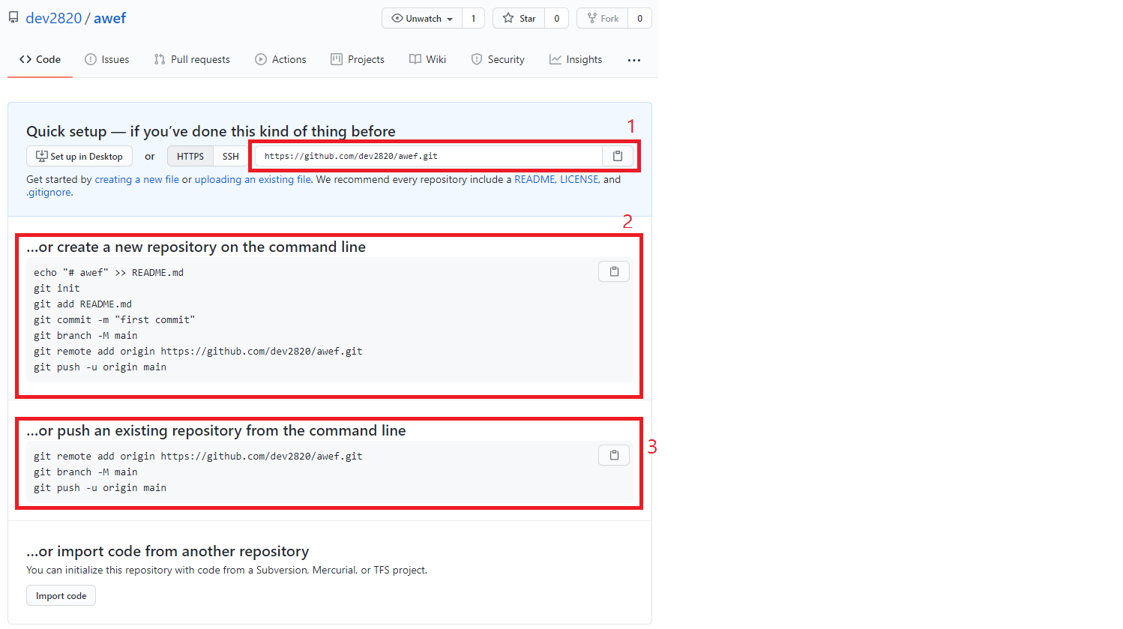Follow the uploading an existing file link

click(253, 179)
